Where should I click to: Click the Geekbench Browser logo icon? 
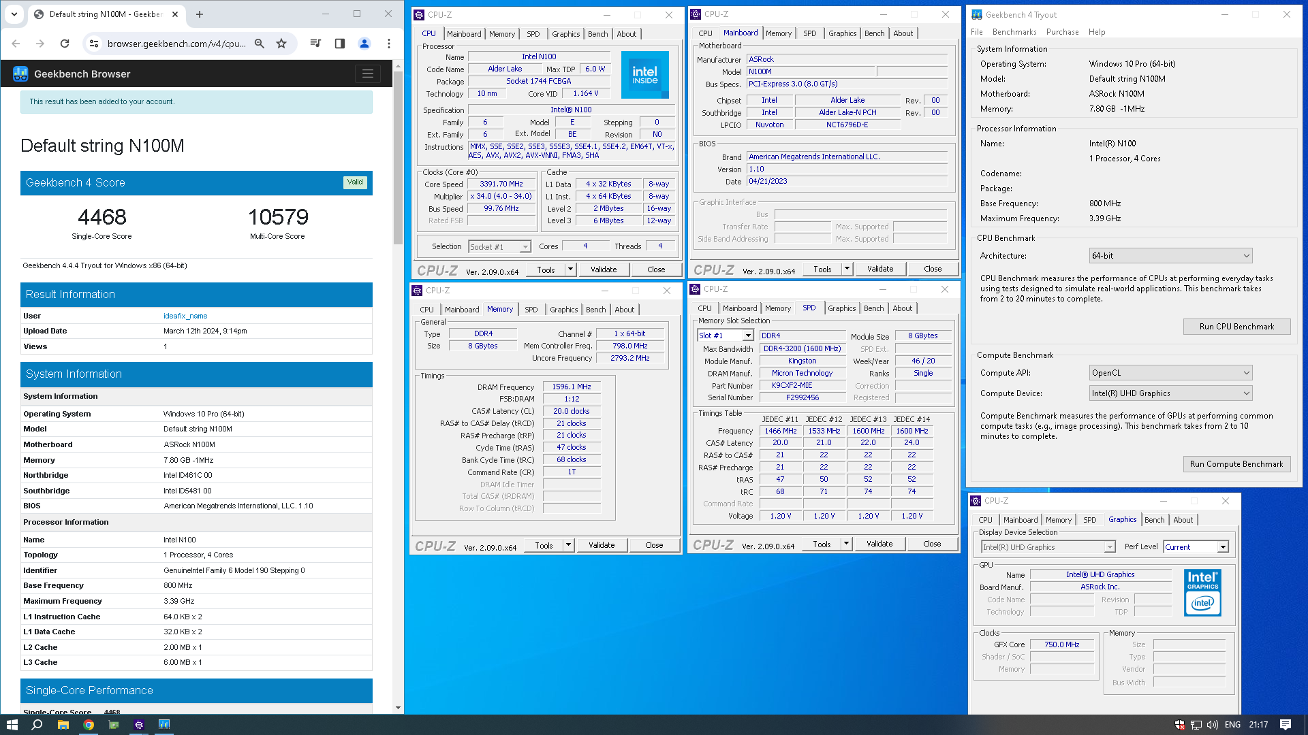click(20, 73)
